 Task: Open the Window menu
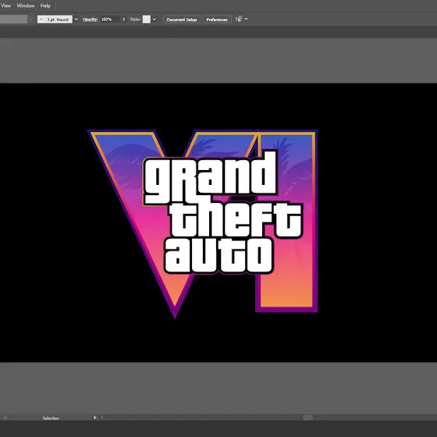coord(26,5)
